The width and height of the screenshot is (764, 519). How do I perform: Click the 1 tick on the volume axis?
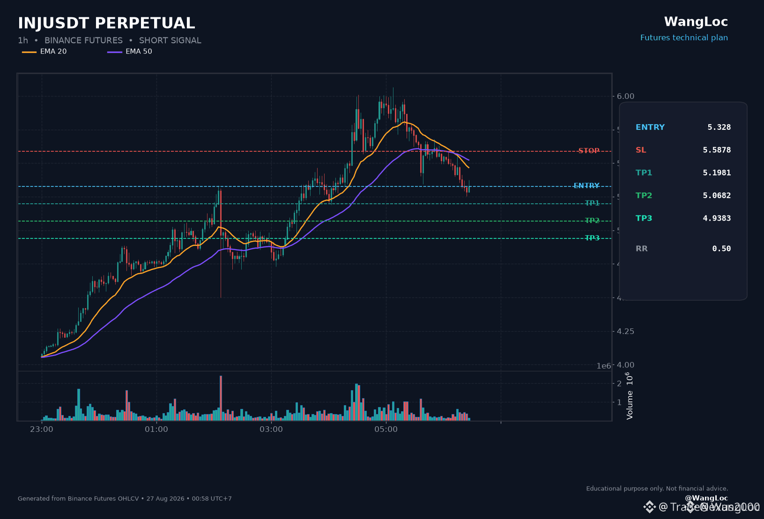619,402
